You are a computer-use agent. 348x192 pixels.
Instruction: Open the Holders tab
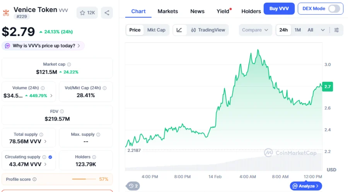(251, 11)
